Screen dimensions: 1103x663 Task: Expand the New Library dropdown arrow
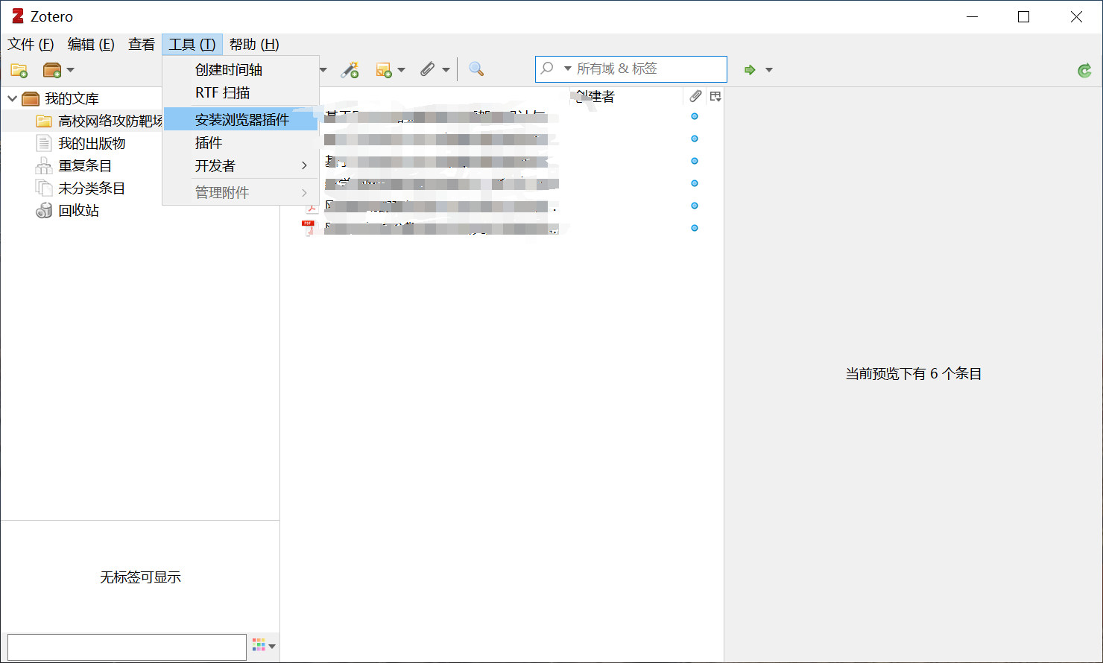coord(70,70)
